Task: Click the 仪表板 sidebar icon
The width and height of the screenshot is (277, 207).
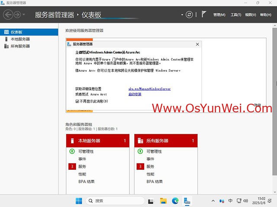Action: [x=6, y=32]
